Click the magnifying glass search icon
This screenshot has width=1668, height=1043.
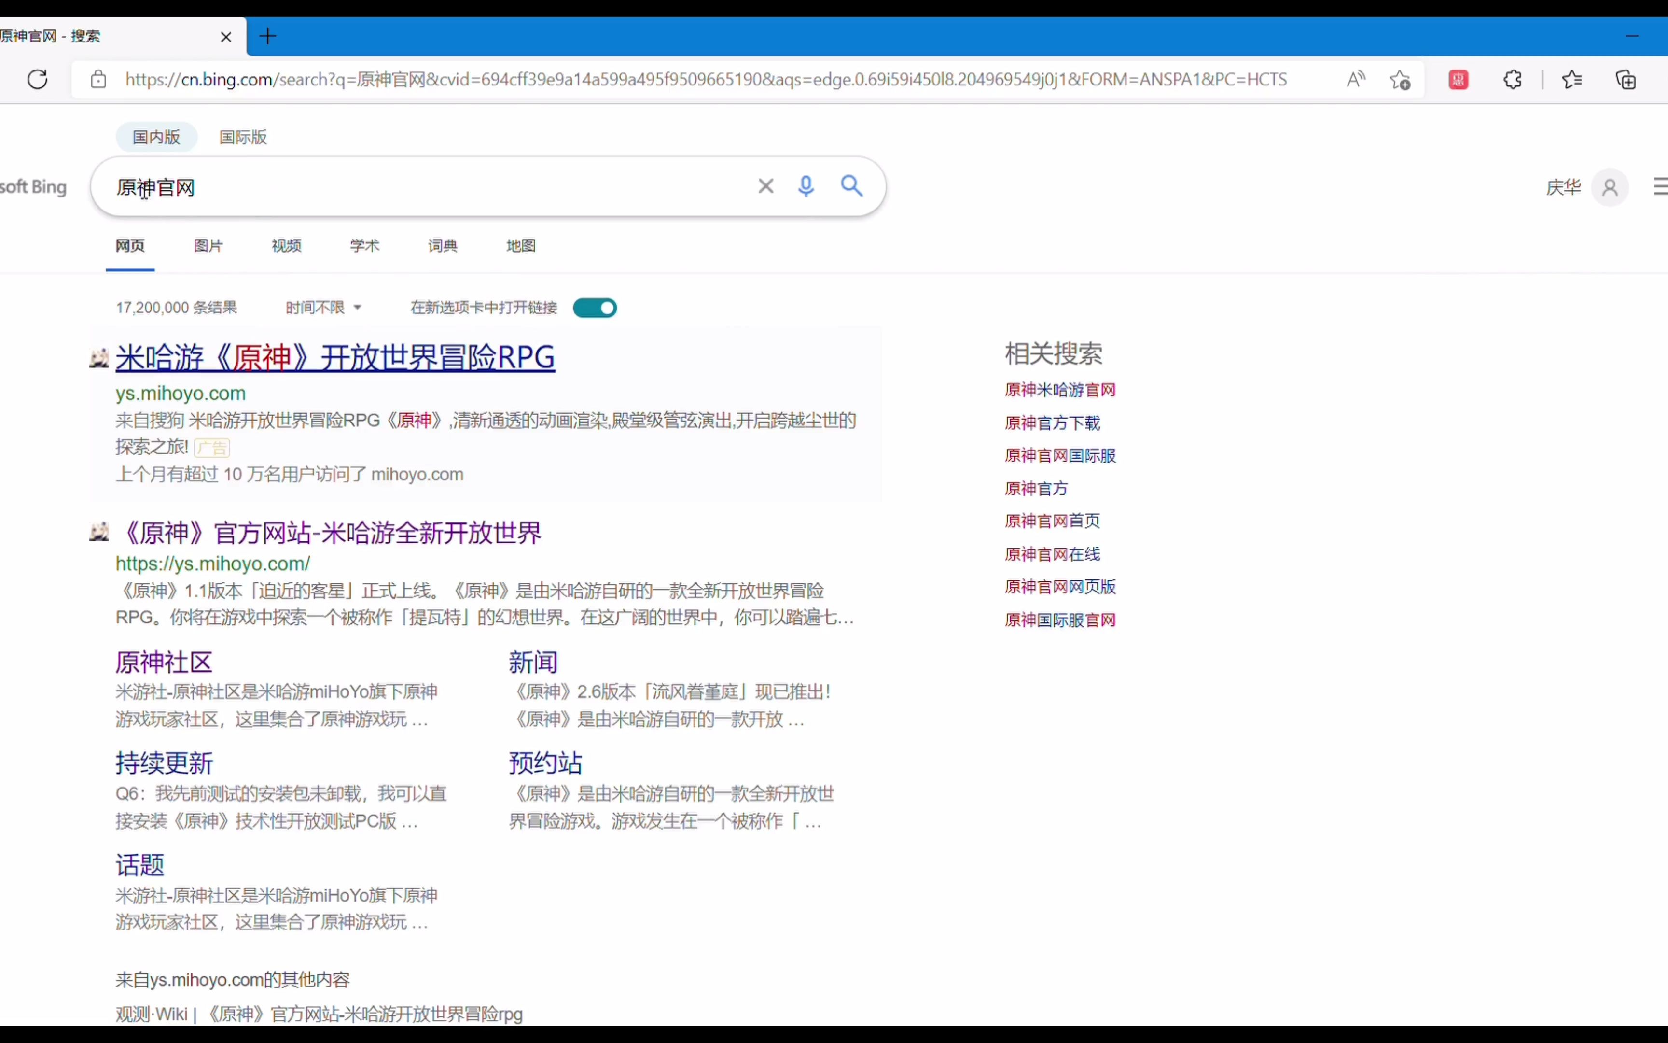[851, 185]
